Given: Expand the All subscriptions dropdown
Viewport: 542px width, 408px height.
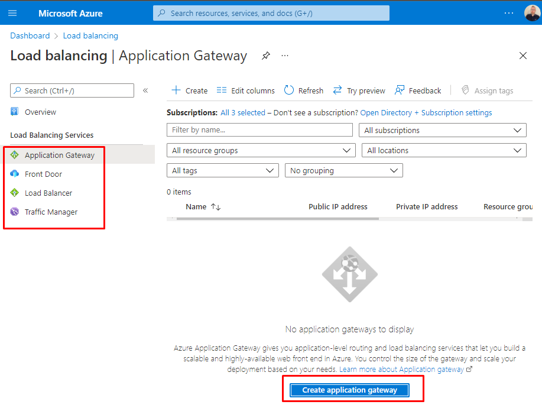Looking at the screenshot, I should pyautogui.click(x=442, y=130).
